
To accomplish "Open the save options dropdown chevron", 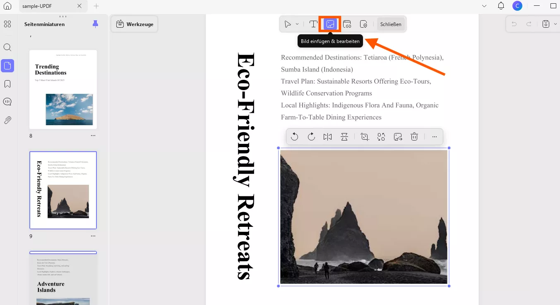I will pyautogui.click(x=556, y=24).
